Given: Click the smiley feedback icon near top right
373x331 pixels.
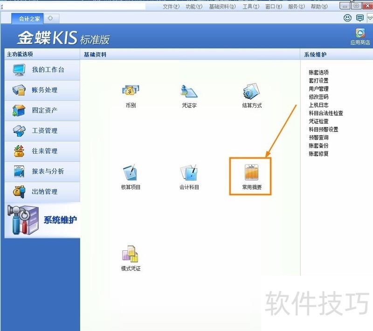Looking at the screenshot, I should 347,18.
